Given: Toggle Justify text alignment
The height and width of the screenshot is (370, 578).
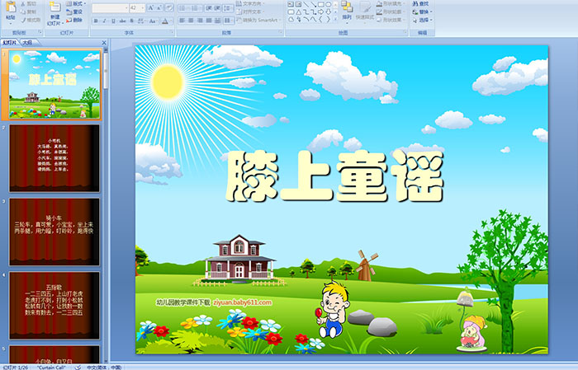Looking at the screenshot, I should (209, 21).
